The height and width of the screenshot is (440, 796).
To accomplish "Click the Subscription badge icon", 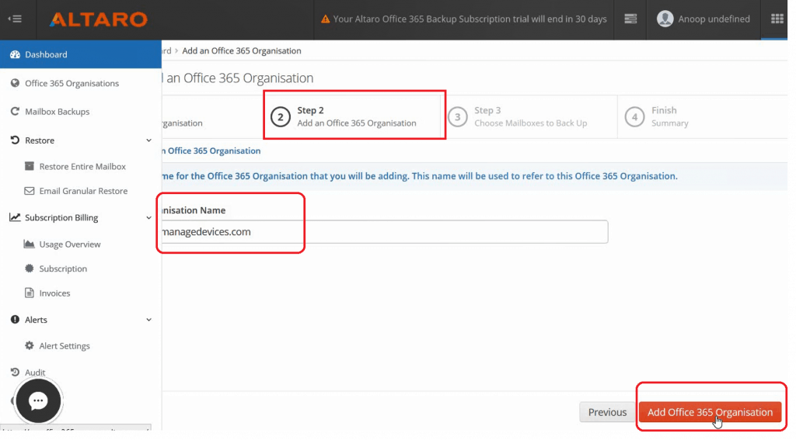I will [30, 269].
